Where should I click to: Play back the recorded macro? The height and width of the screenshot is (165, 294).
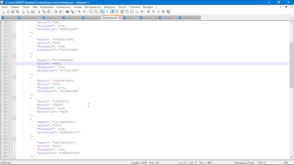(x=158, y=11)
